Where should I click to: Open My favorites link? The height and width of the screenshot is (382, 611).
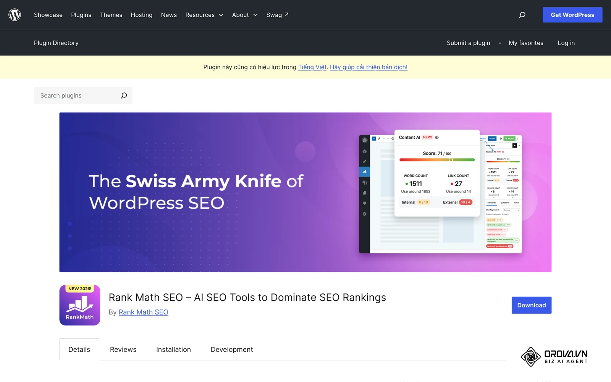pyautogui.click(x=526, y=43)
